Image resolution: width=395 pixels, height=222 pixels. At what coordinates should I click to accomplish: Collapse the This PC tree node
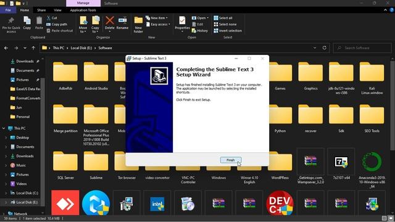click(x=4, y=128)
